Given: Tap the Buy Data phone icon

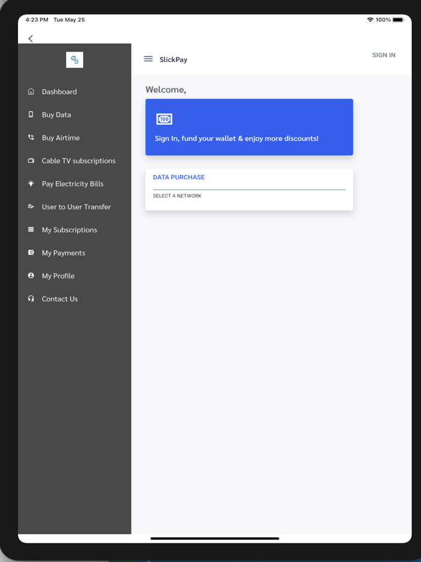Looking at the screenshot, I should point(31,114).
